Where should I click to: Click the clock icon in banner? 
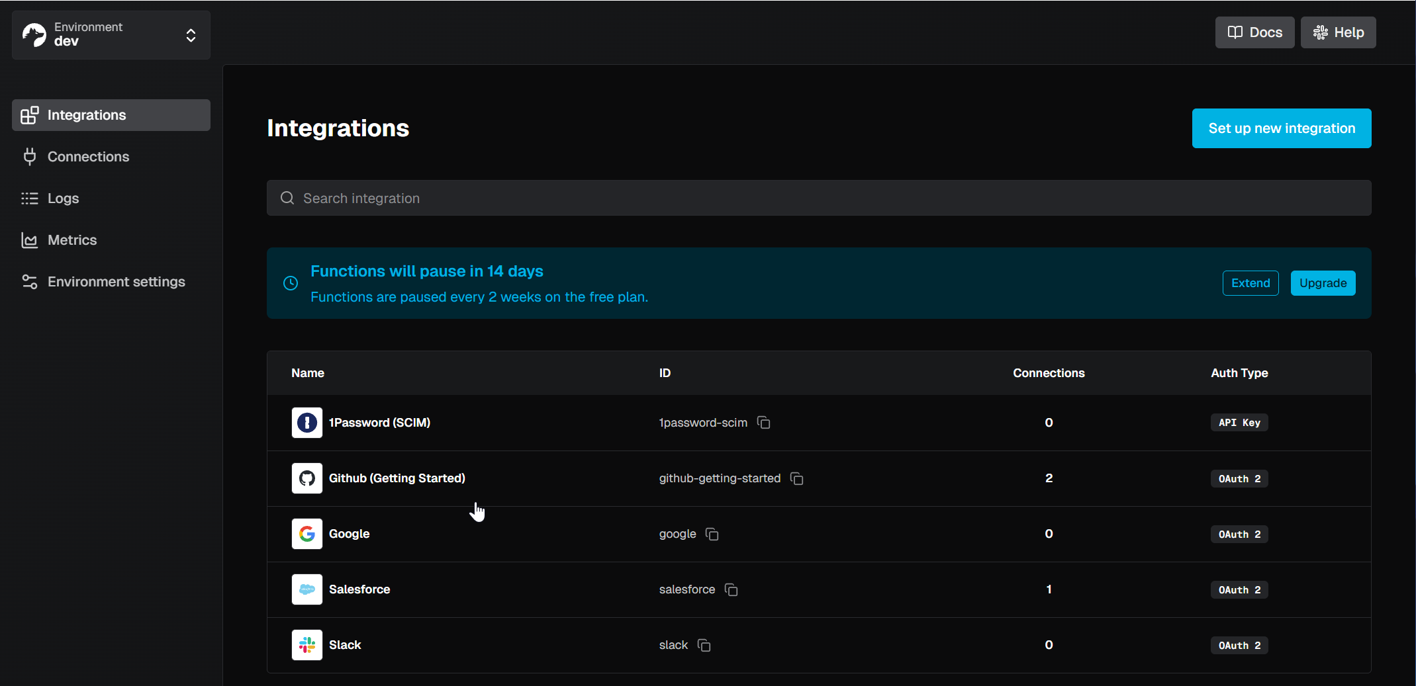click(x=291, y=283)
